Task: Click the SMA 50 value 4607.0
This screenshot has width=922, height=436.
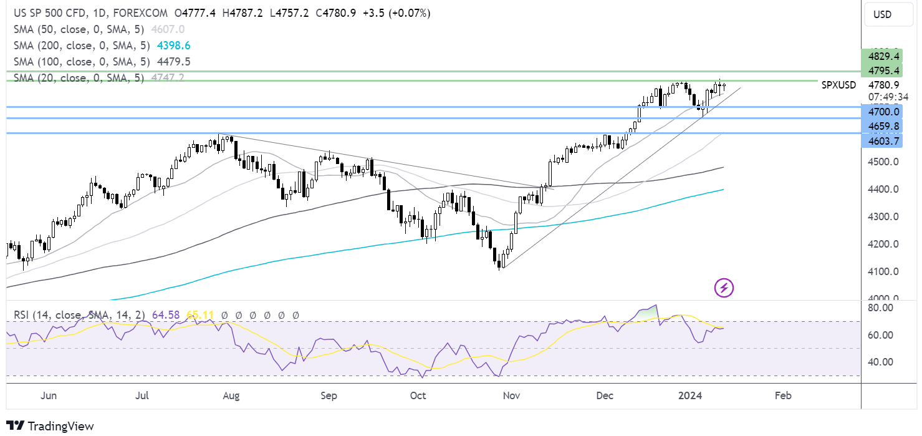Action: pyautogui.click(x=166, y=29)
